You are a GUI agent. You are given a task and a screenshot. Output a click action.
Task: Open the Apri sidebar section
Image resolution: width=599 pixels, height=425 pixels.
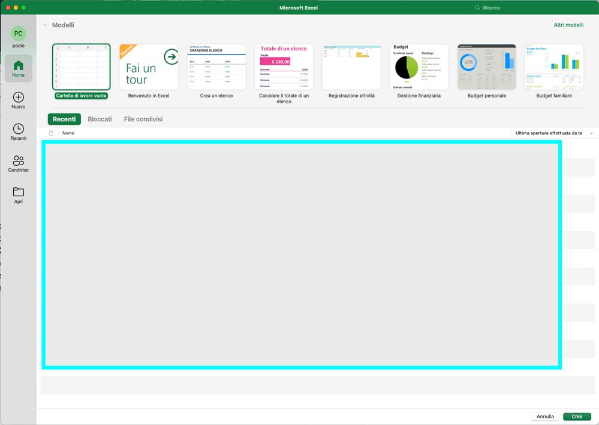(19, 196)
